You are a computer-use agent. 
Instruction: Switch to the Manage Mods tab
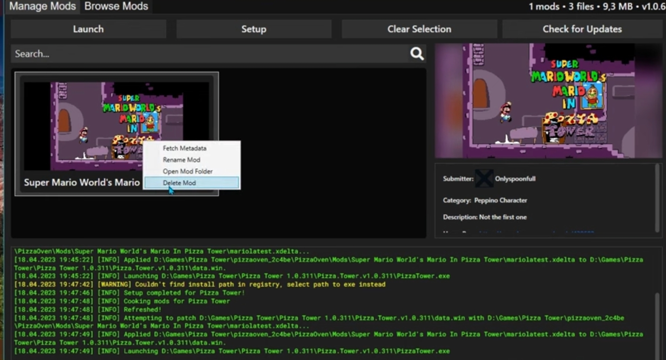tap(42, 6)
